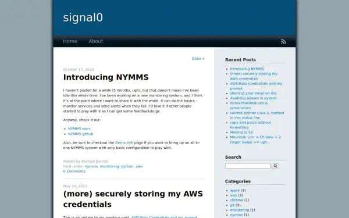Click the 'October 17, 2013' post date
Viewport: 349px width, 218px height.
click(79, 70)
